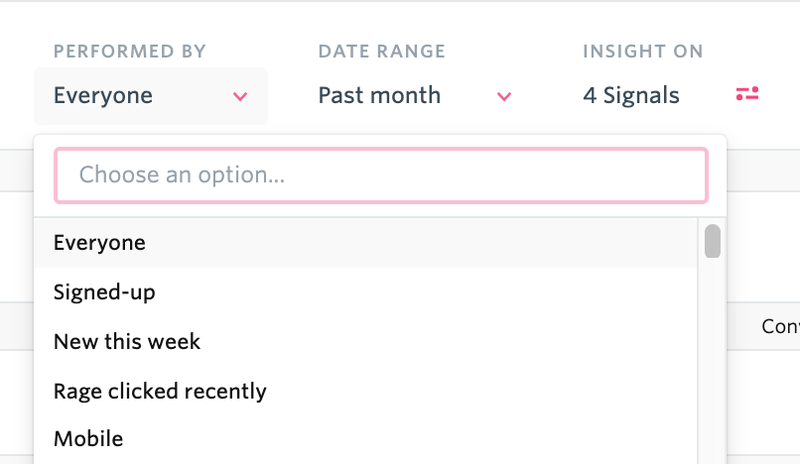Open the Past month date range dropdown
The image size is (800, 464).
click(415, 96)
